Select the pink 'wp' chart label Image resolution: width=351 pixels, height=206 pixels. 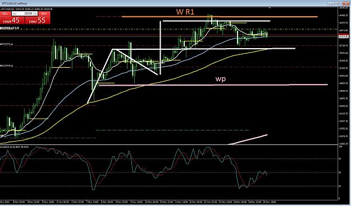click(x=221, y=78)
